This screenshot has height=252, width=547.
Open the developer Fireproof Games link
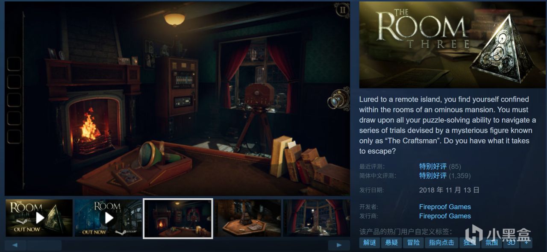[x=445, y=207]
